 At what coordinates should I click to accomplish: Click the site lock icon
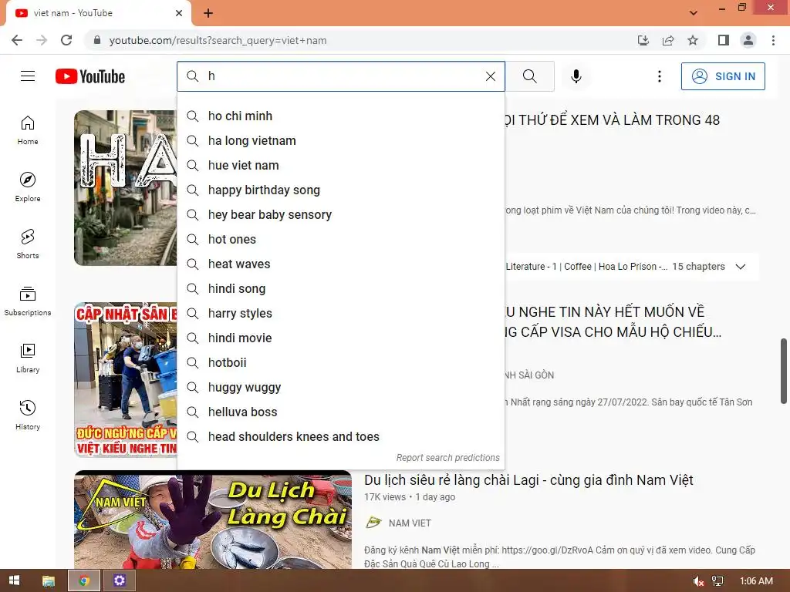point(97,40)
